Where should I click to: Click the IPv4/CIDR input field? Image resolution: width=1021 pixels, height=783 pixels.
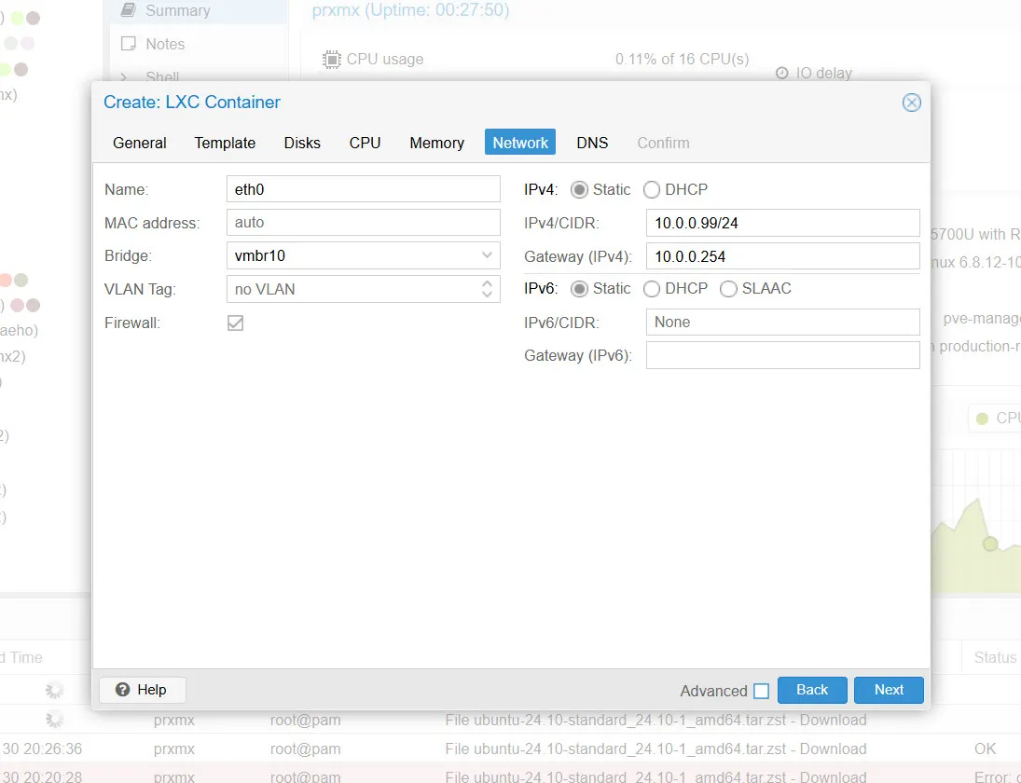click(781, 223)
